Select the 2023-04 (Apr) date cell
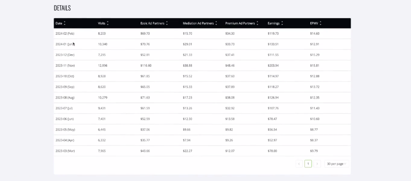The image size is (411, 181). [x=65, y=140]
